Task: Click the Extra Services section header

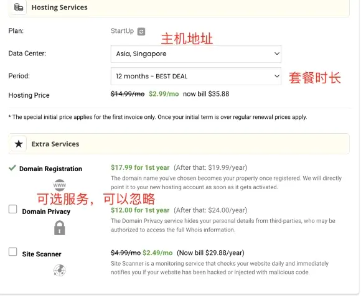Action: (x=179, y=144)
